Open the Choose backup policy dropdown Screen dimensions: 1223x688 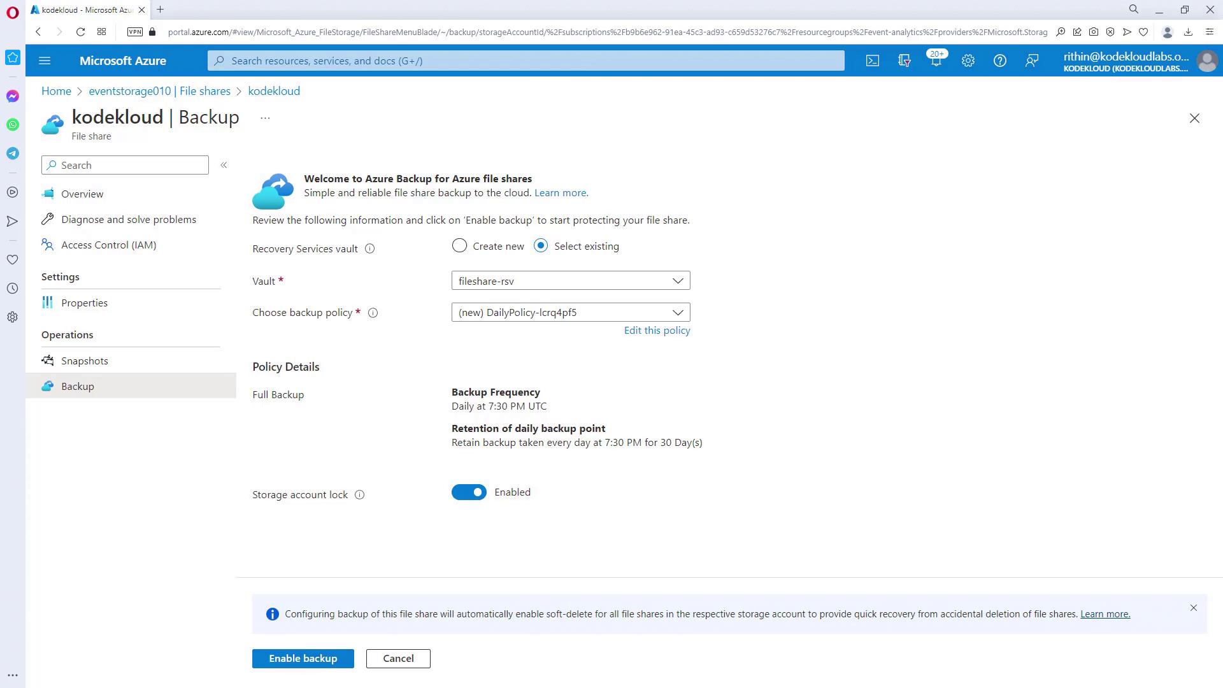click(570, 312)
